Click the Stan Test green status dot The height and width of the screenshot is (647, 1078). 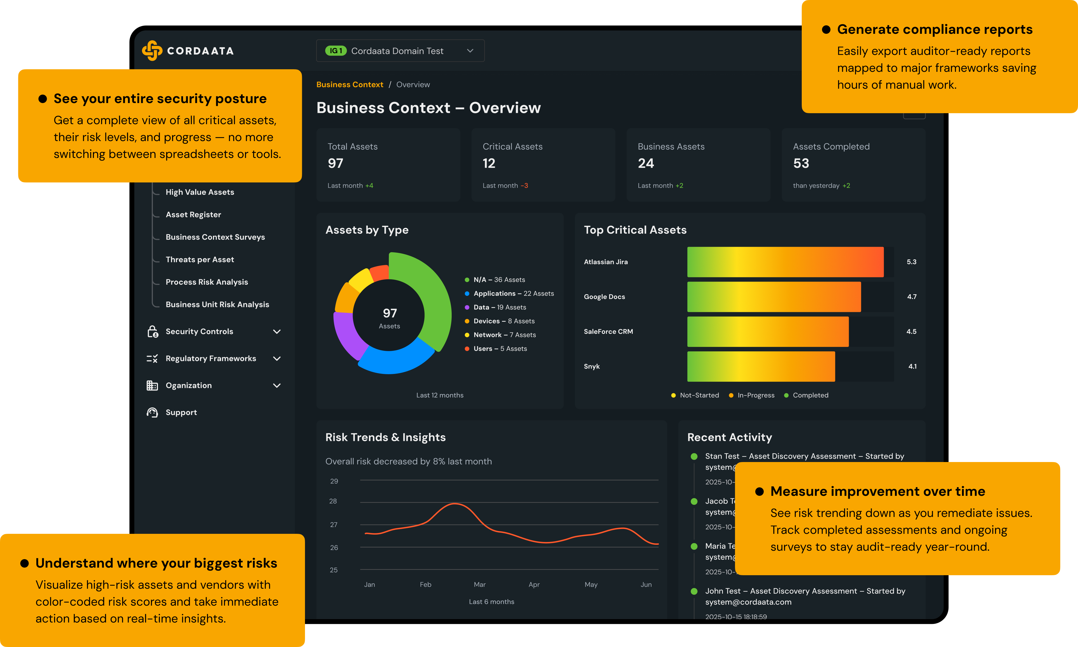point(694,456)
